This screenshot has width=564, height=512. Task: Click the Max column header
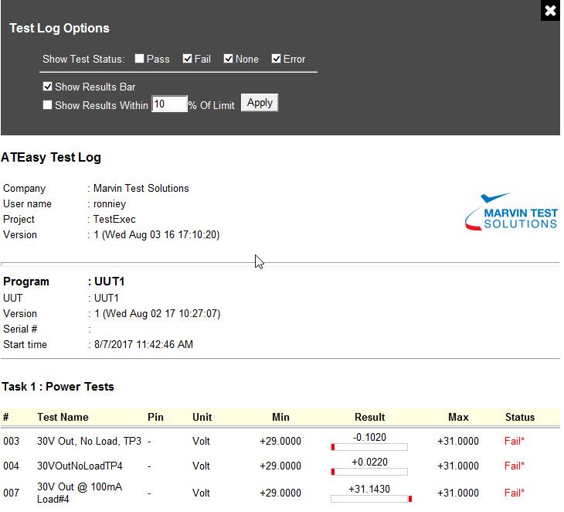coord(458,417)
